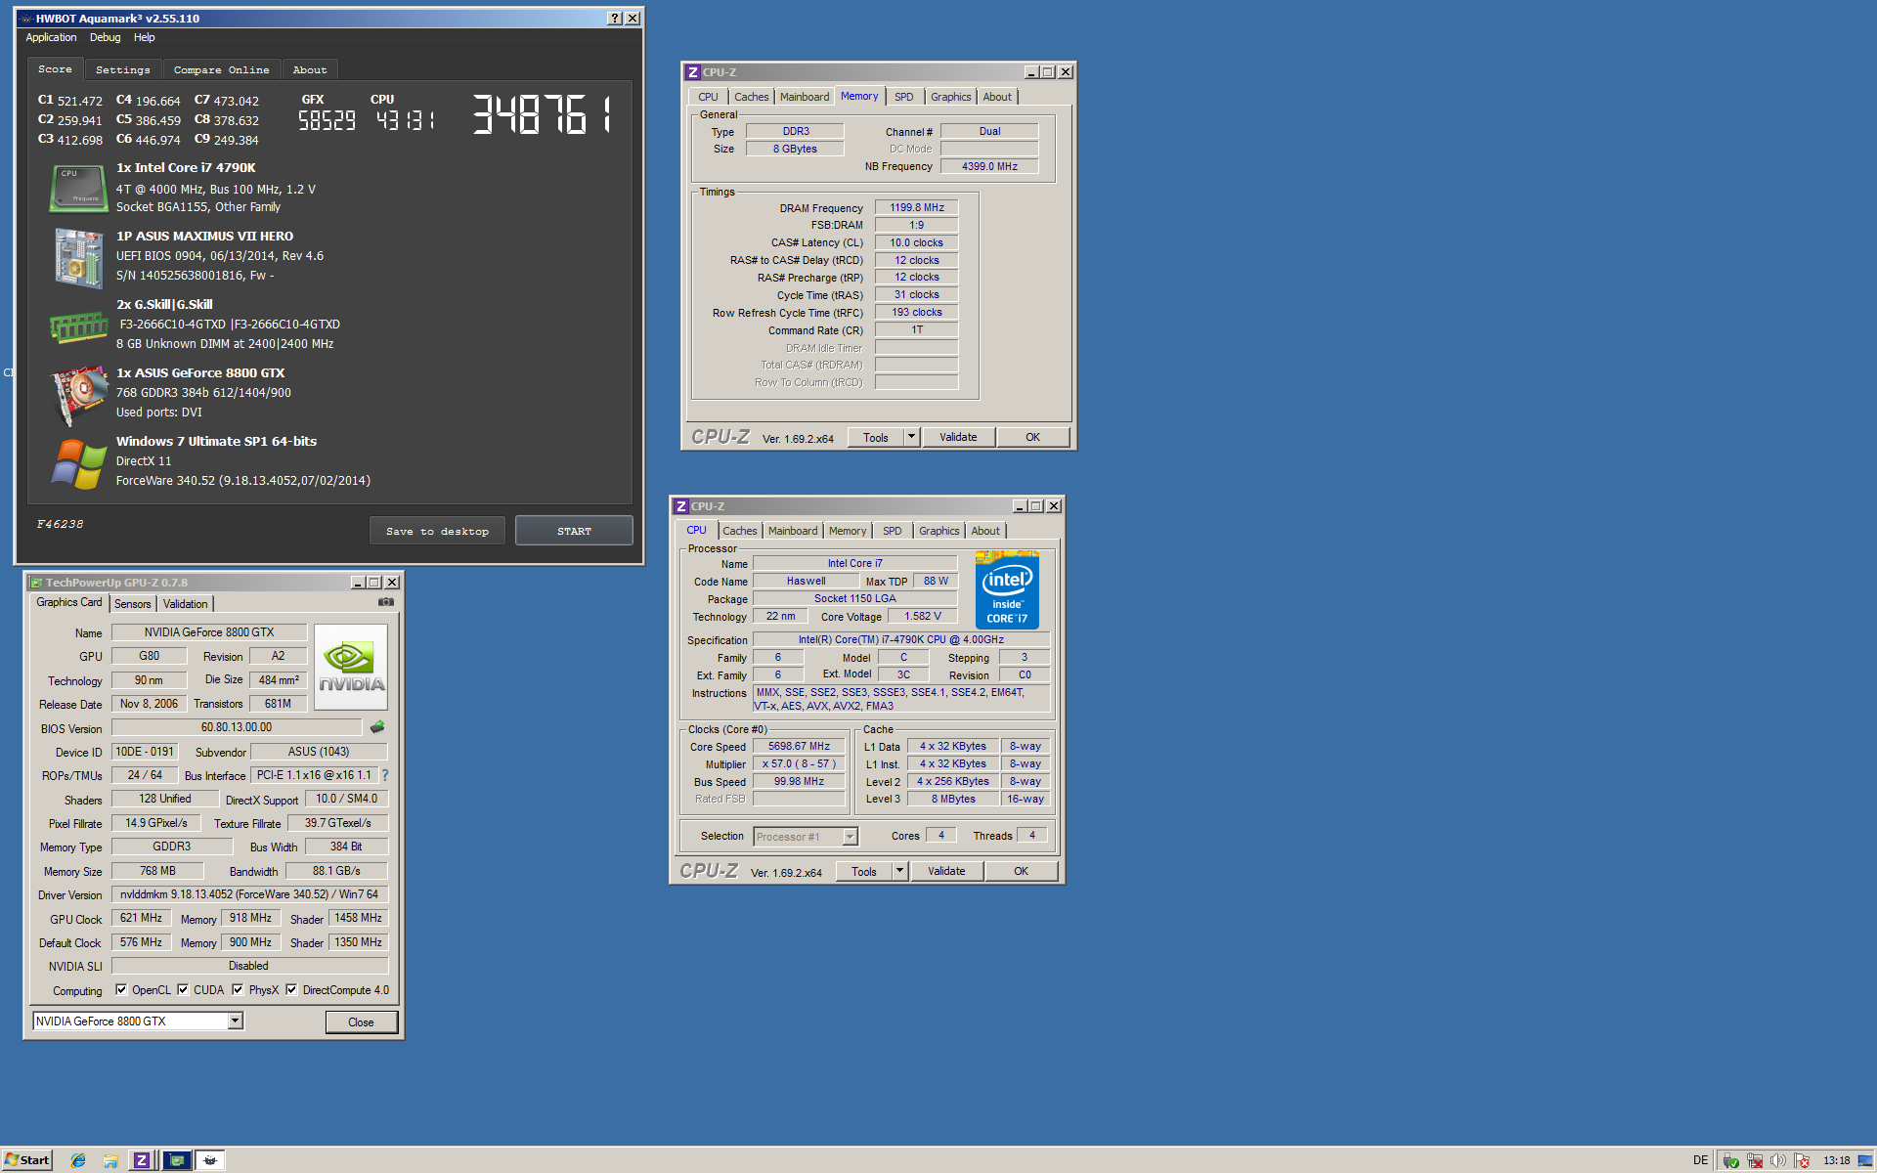Image resolution: width=1877 pixels, height=1173 pixels.
Task: Click the bus interface question mark icon
Action: [x=385, y=775]
